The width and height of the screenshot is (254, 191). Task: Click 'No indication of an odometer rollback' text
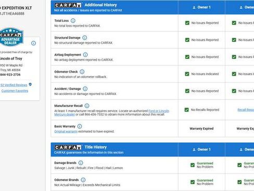pos(81,77)
